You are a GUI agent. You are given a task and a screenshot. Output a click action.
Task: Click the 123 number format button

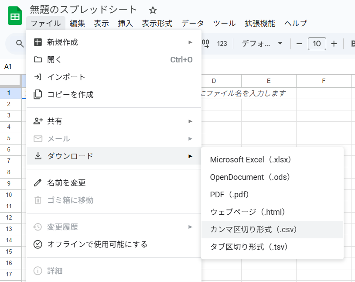click(x=222, y=44)
